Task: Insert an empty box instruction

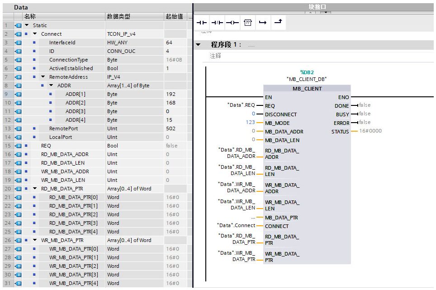Action: [x=248, y=23]
